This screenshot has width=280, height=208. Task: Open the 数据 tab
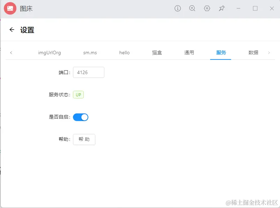pos(253,53)
